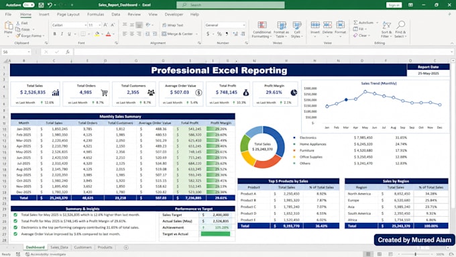Click Format Painter button
Viewport: 456px width, 257px height.
(x=30, y=36)
